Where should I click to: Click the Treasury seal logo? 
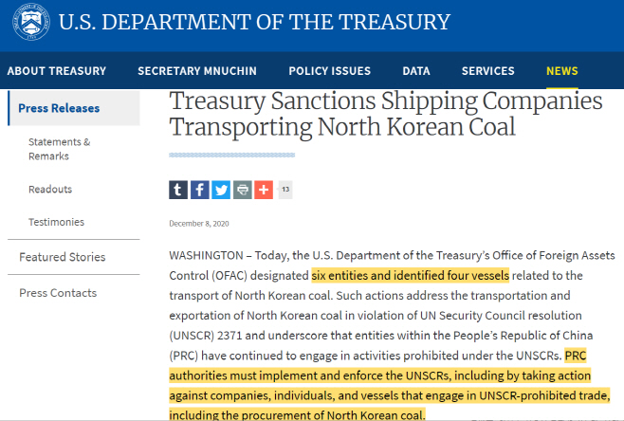pos(31,23)
